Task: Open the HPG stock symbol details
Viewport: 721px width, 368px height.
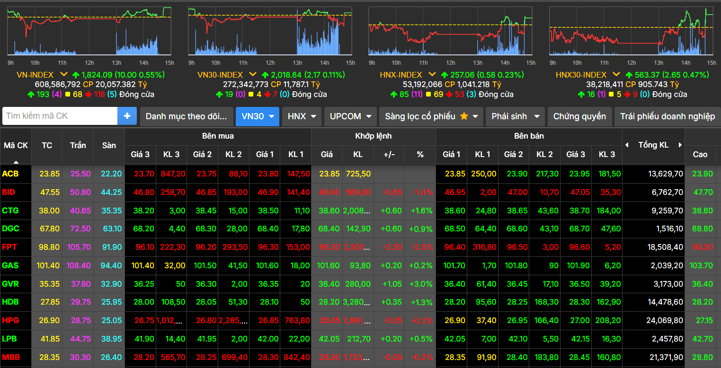Action: tap(10, 320)
